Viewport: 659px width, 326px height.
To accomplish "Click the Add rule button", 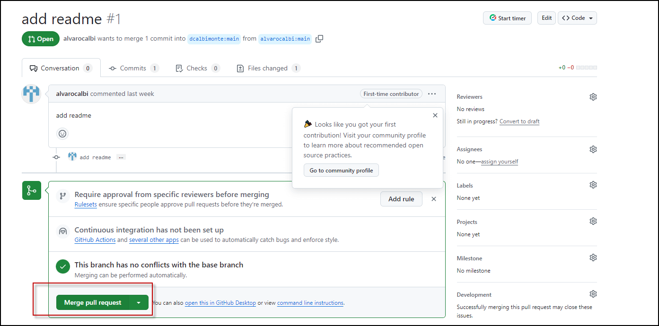I will 401,198.
